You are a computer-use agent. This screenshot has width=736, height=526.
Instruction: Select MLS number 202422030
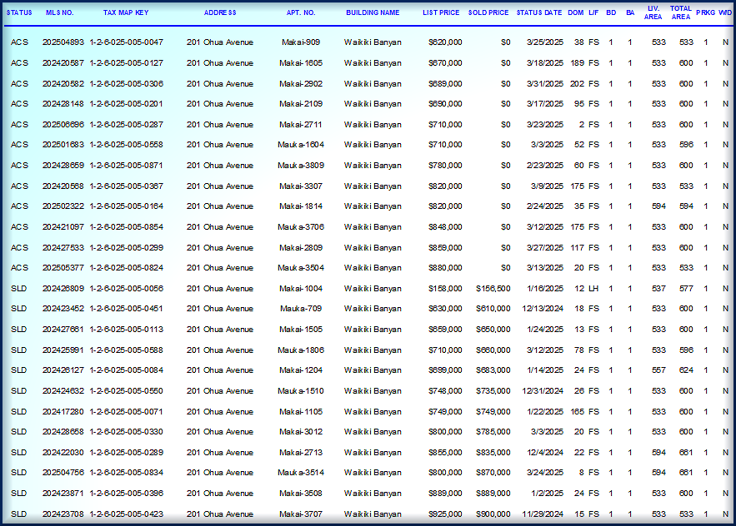tap(63, 452)
